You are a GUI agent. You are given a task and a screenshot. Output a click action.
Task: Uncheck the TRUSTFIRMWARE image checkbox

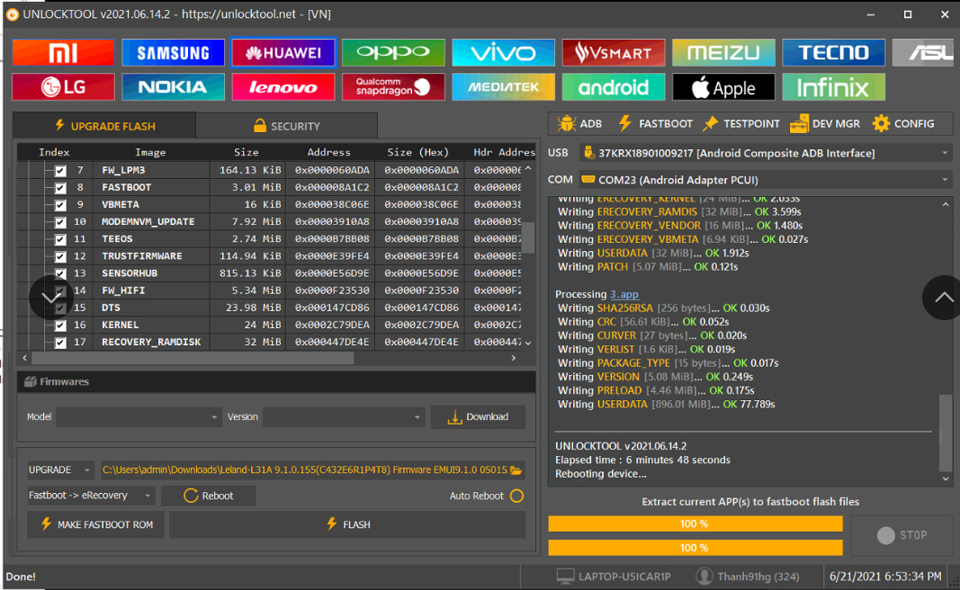[60, 256]
